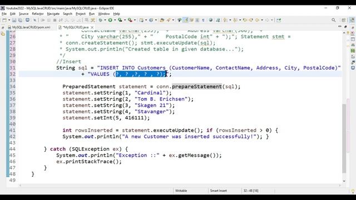Click the Debug bug icon
This screenshot has width=356, height=200.
pyautogui.click(x=100, y=20)
